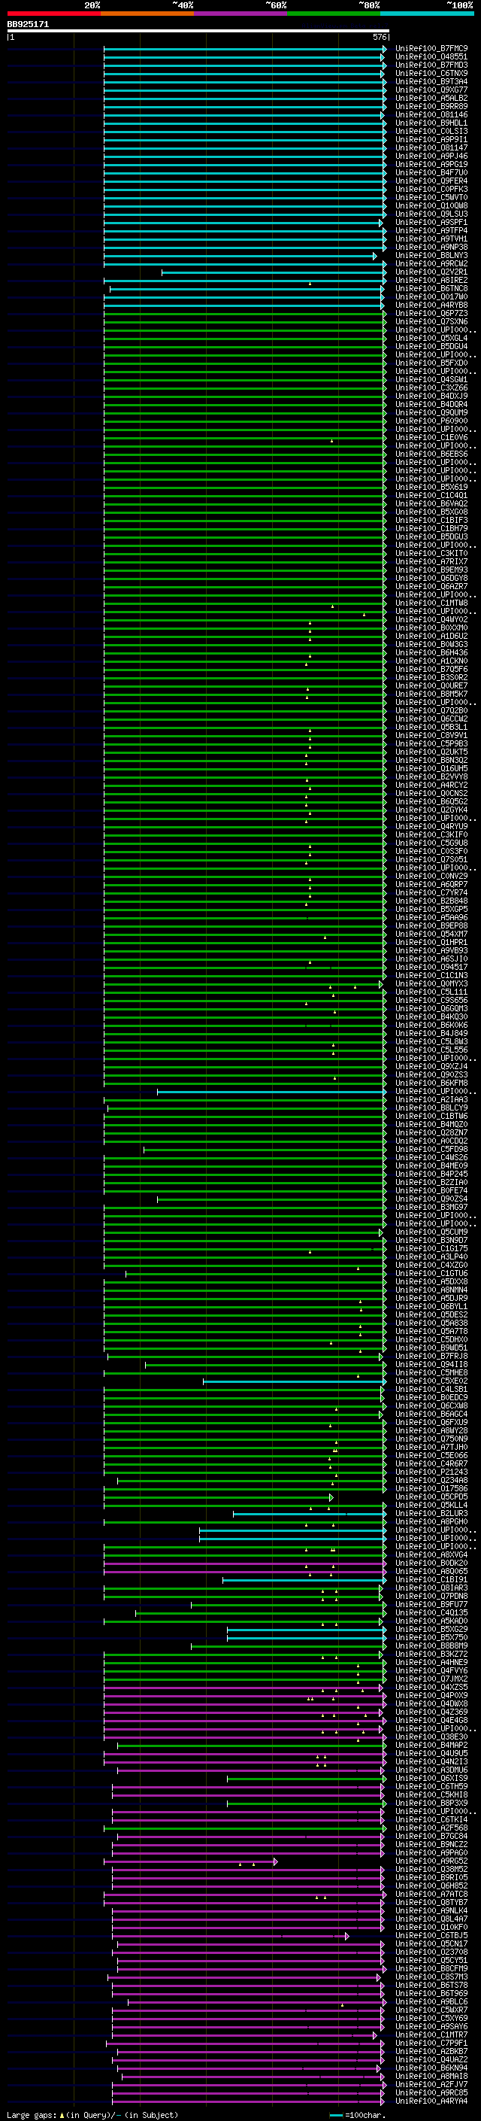Open hit UniRef100_C6TNX9
Screen dimensions: 481x2121
[431, 73]
